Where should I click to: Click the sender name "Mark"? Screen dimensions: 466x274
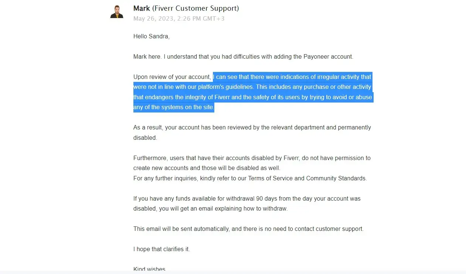point(142,8)
